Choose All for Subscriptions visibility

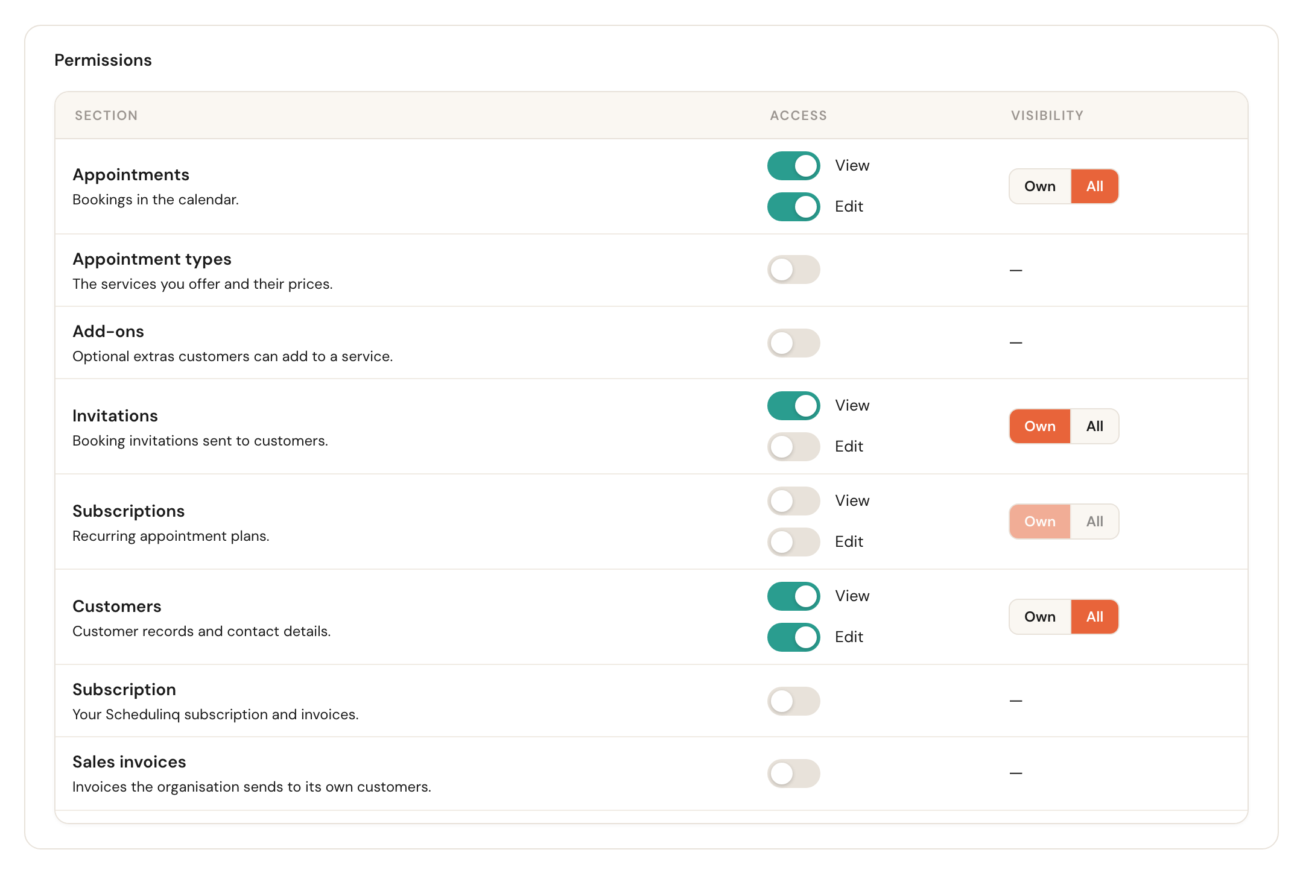click(x=1094, y=522)
